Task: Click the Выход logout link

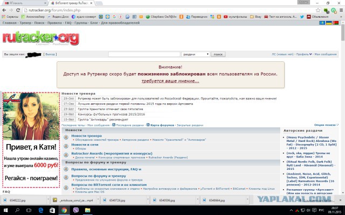Action: [x=50, y=54]
